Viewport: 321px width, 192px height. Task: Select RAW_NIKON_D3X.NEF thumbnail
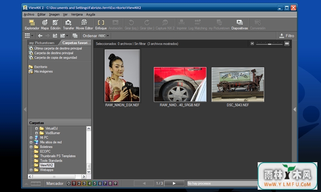click(x=122, y=76)
